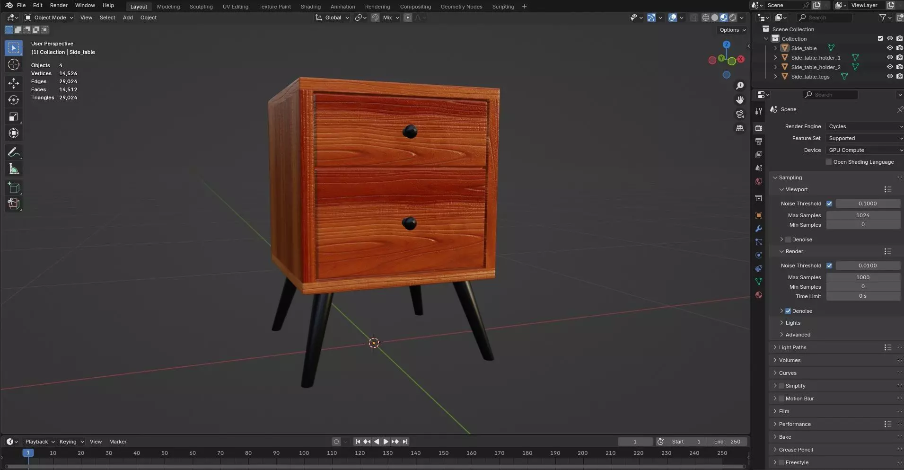Viewport: 904px width, 470px height.
Task: Switch to Geometry Nodes workspace
Action: [x=461, y=7]
